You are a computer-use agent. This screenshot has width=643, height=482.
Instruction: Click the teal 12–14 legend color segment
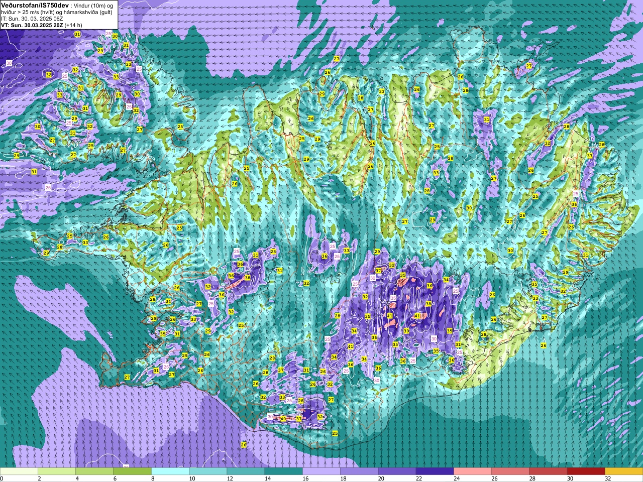246,471
